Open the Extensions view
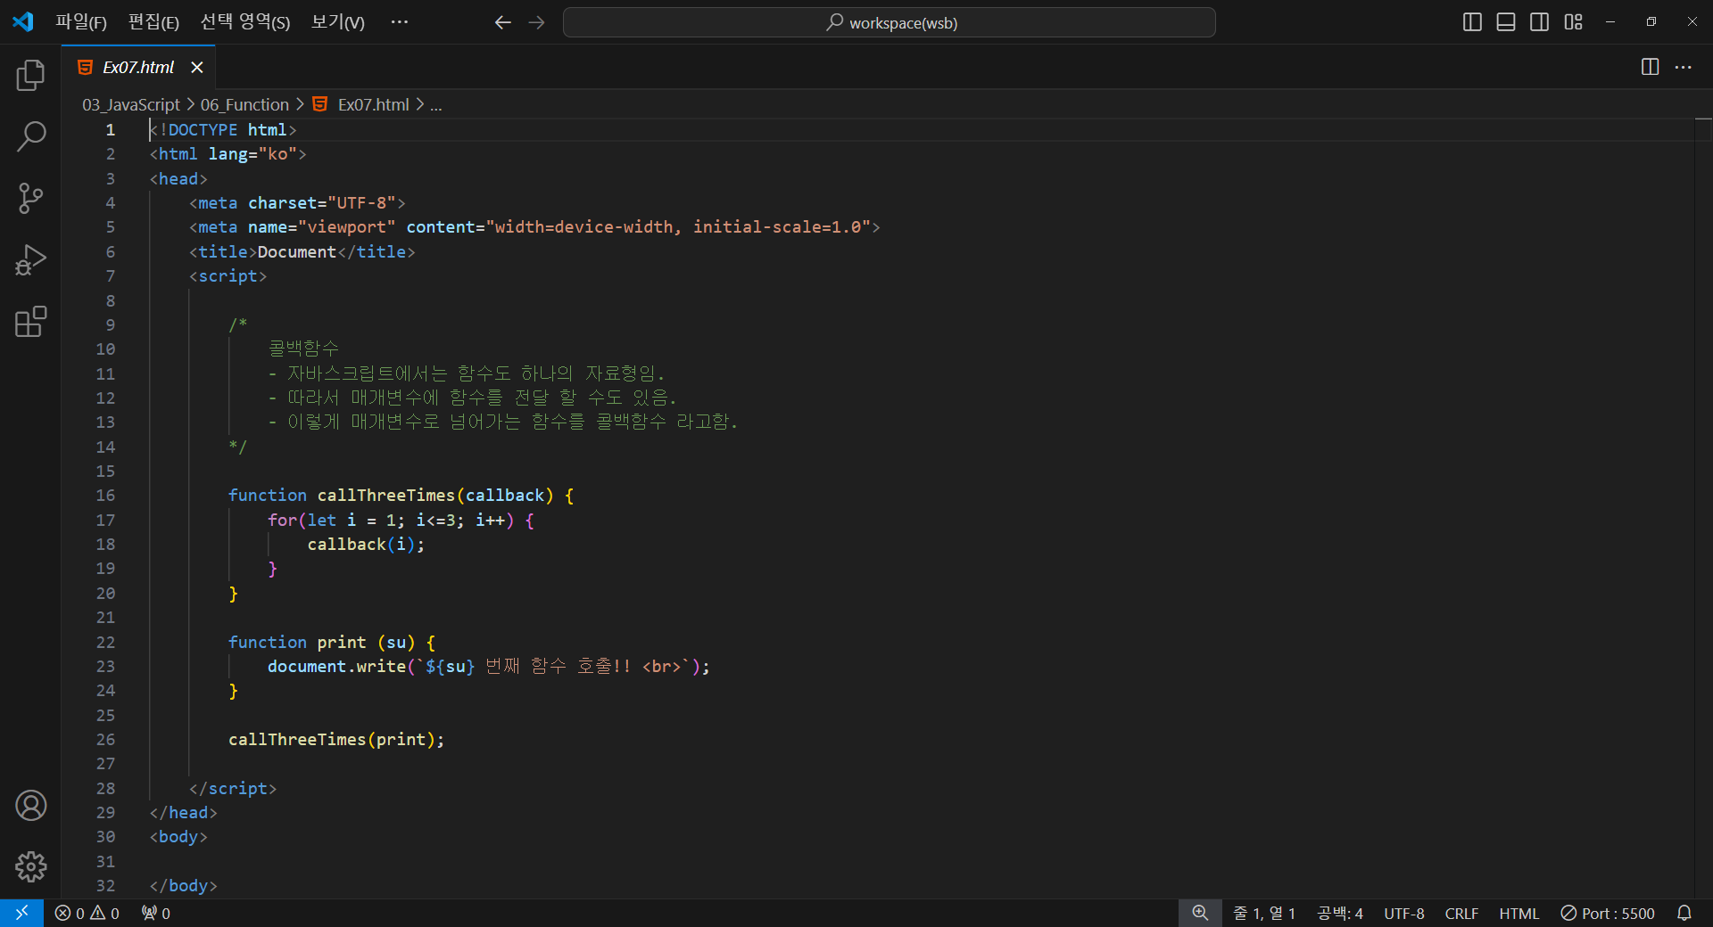This screenshot has height=927, width=1713. (30, 322)
